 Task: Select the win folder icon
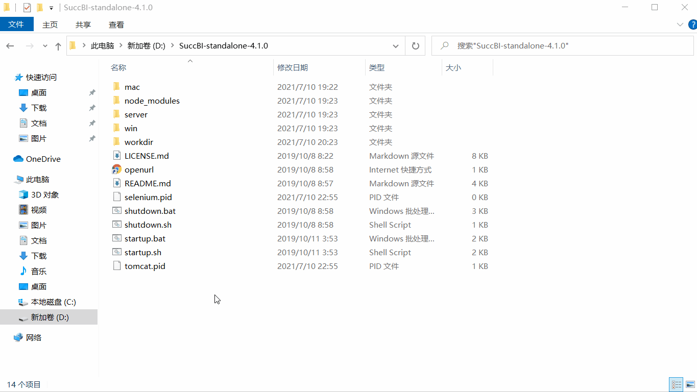pos(116,128)
